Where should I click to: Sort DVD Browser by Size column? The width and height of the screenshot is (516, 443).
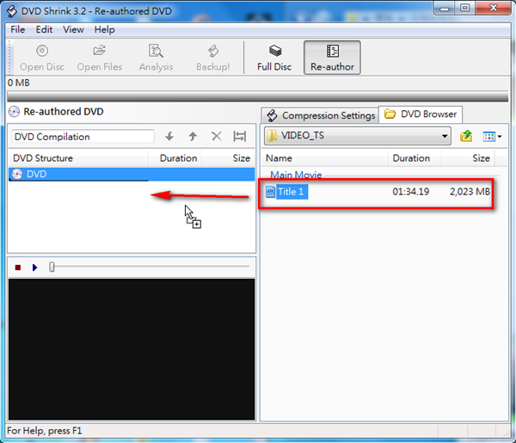coord(468,158)
